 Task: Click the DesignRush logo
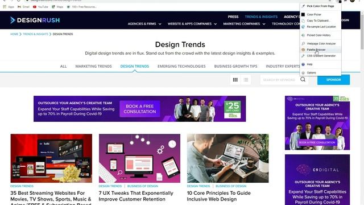point(35,20)
